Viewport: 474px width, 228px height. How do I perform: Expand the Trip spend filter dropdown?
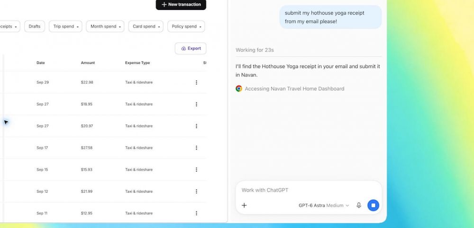coord(65,26)
